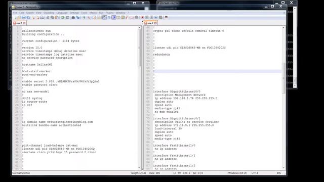Click the 'INS' indicator in the status bar

279,173
